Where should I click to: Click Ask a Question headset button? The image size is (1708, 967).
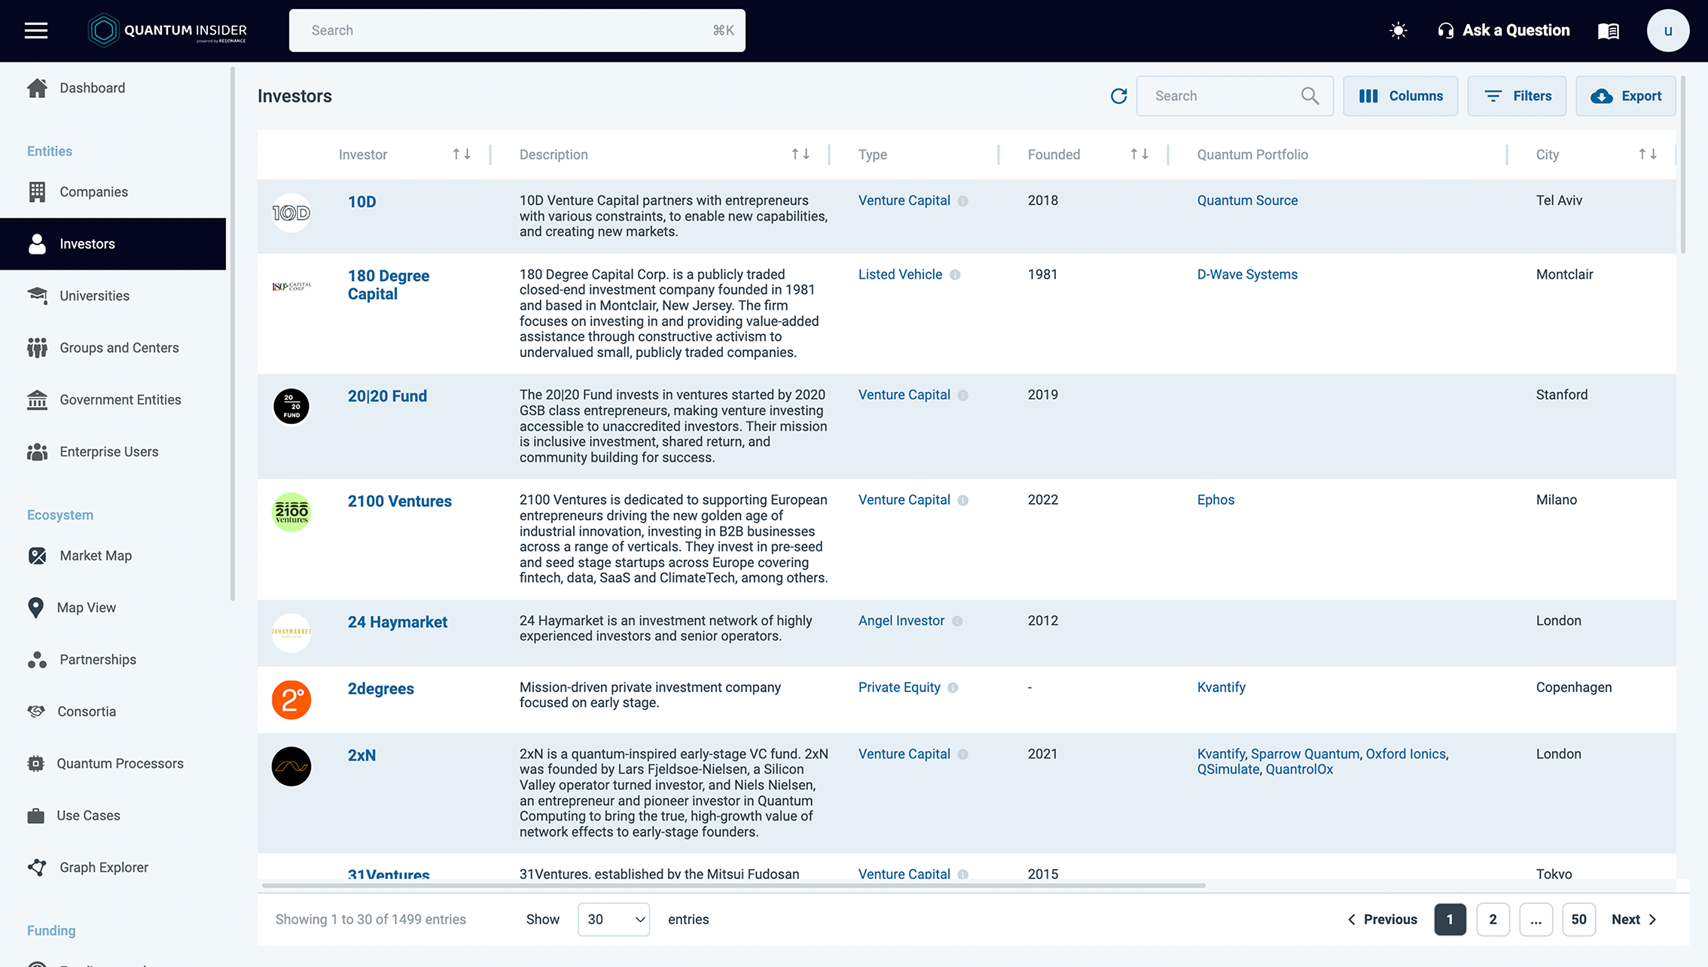tap(1503, 30)
